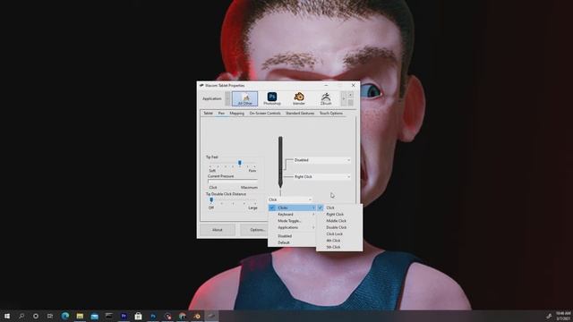Open the Standard Gestures tab
Viewport: 573px width, 322px height.
point(300,114)
